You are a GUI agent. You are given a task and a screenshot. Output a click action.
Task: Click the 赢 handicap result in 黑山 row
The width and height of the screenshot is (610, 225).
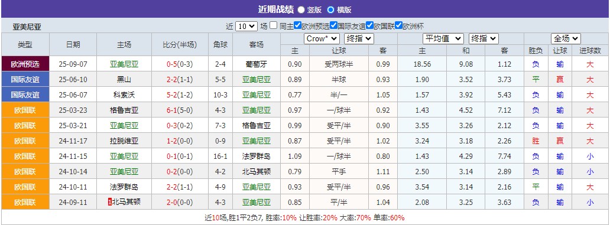(560, 80)
